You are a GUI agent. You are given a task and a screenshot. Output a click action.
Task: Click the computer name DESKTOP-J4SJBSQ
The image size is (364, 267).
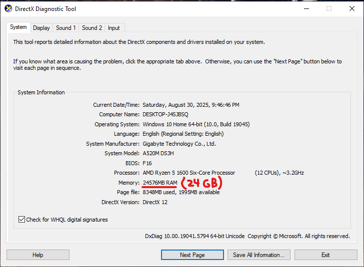pyautogui.click(x=165, y=114)
